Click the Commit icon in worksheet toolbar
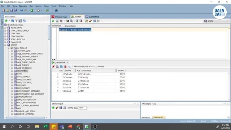The width and height of the screenshot is (231, 130). pos(77,21)
